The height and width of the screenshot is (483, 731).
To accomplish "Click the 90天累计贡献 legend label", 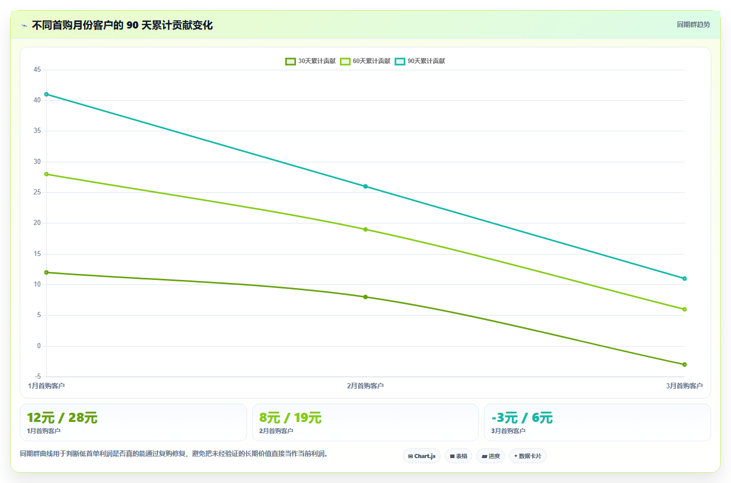I will coord(426,61).
